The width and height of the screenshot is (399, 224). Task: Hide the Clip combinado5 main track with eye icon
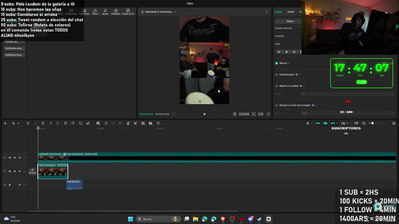click(15, 158)
